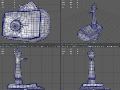Open Show menu of the side-view panel
The width and height of the screenshot is (120, 90).
pos(8,45)
